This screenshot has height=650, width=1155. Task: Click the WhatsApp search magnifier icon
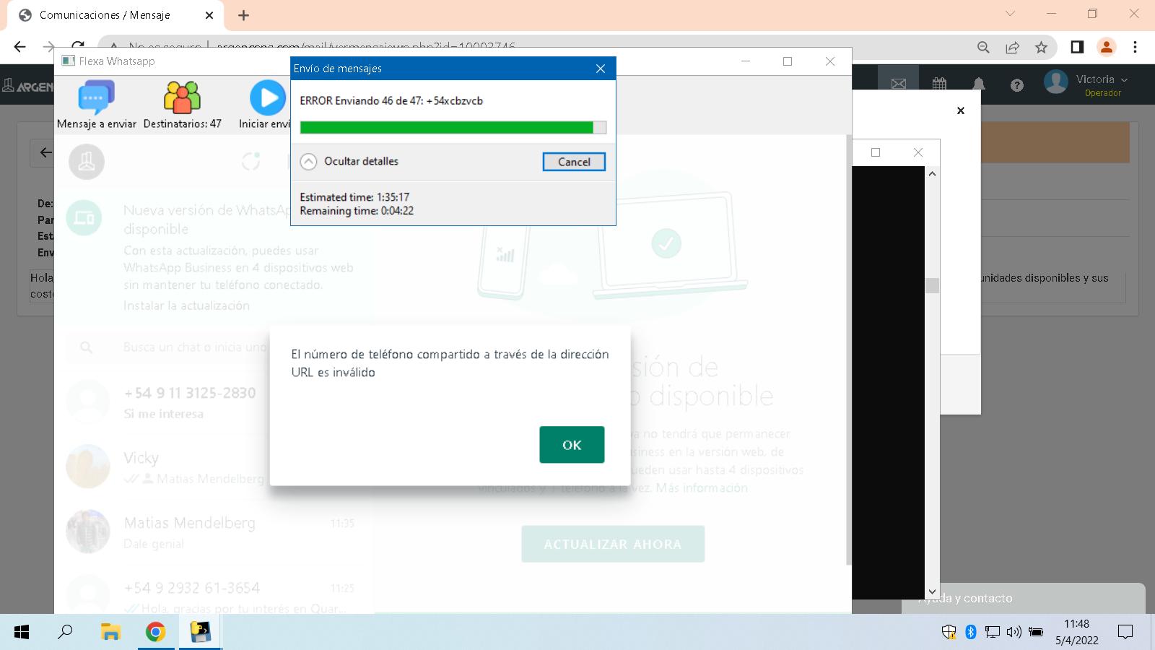[x=86, y=347]
